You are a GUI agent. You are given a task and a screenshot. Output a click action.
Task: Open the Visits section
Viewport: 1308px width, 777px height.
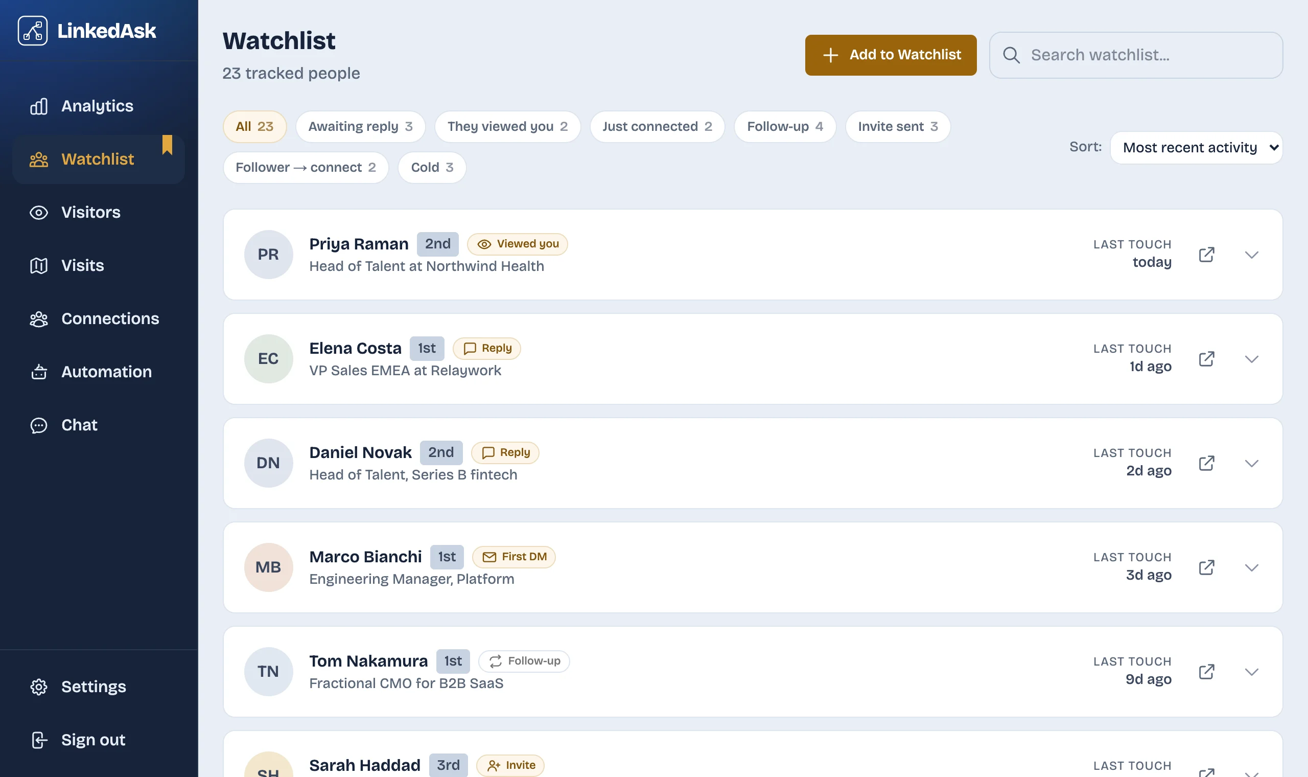pos(99,265)
